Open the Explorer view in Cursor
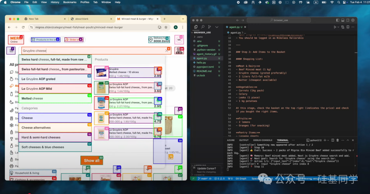Image resolution: width=370 pixels, height=194 pixels. pos(196,27)
